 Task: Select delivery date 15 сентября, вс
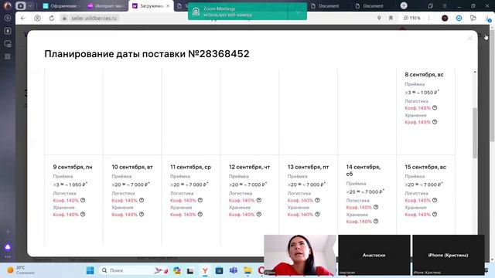point(425,200)
